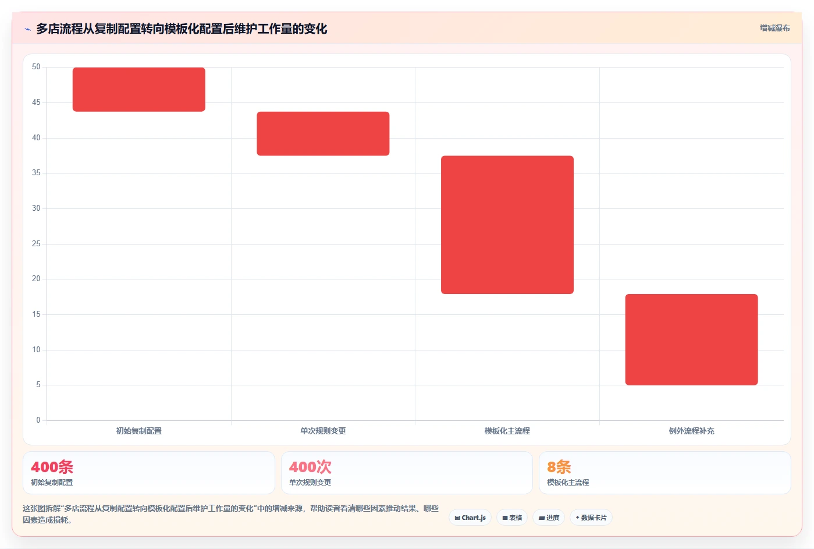Click the 表格 tag chip
Viewport: 814px width, 549px height.
pyautogui.click(x=512, y=518)
